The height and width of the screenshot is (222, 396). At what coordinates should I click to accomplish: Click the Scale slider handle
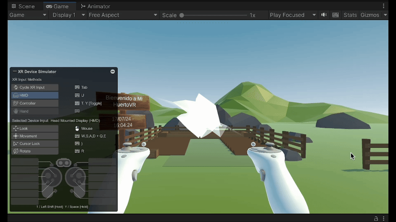(x=182, y=15)
